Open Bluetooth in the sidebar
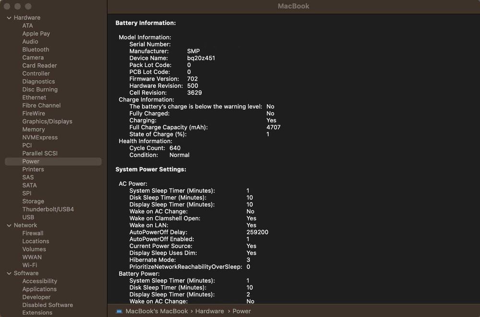Image resolution: width=480 pixels, height=317 pixels. pyautogui.click(x=36, y=49)
